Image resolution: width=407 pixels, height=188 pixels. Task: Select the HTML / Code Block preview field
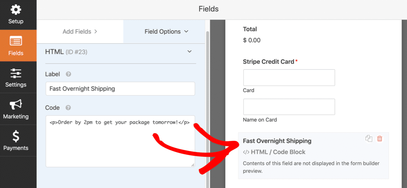coord(314,156)
